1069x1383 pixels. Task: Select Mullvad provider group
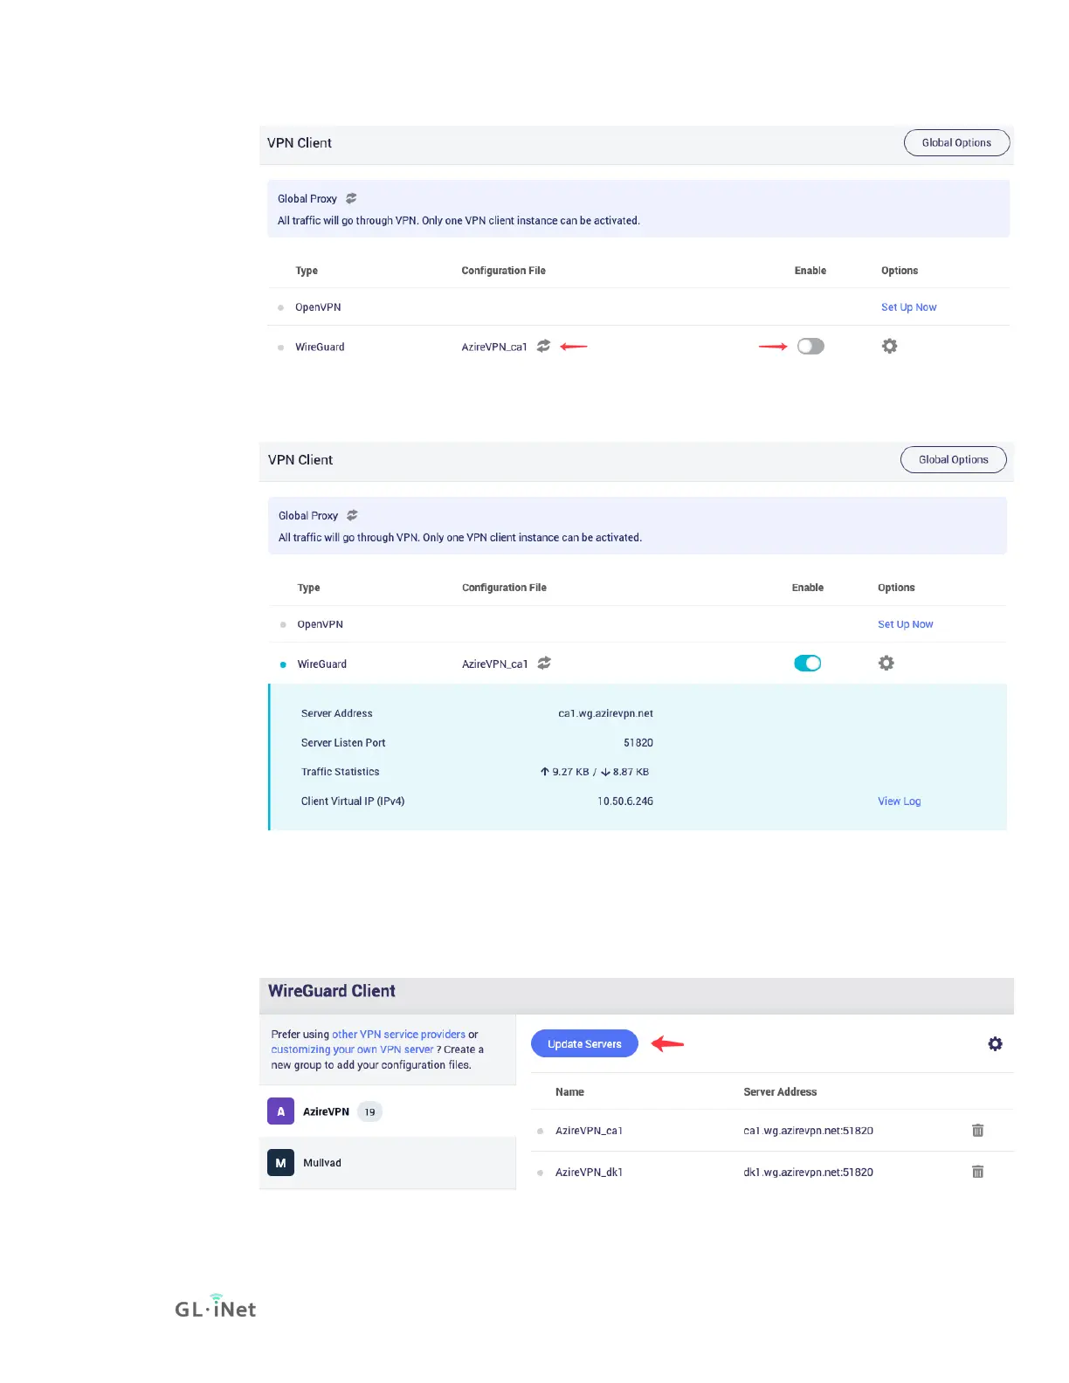(x=388, y=1163)
